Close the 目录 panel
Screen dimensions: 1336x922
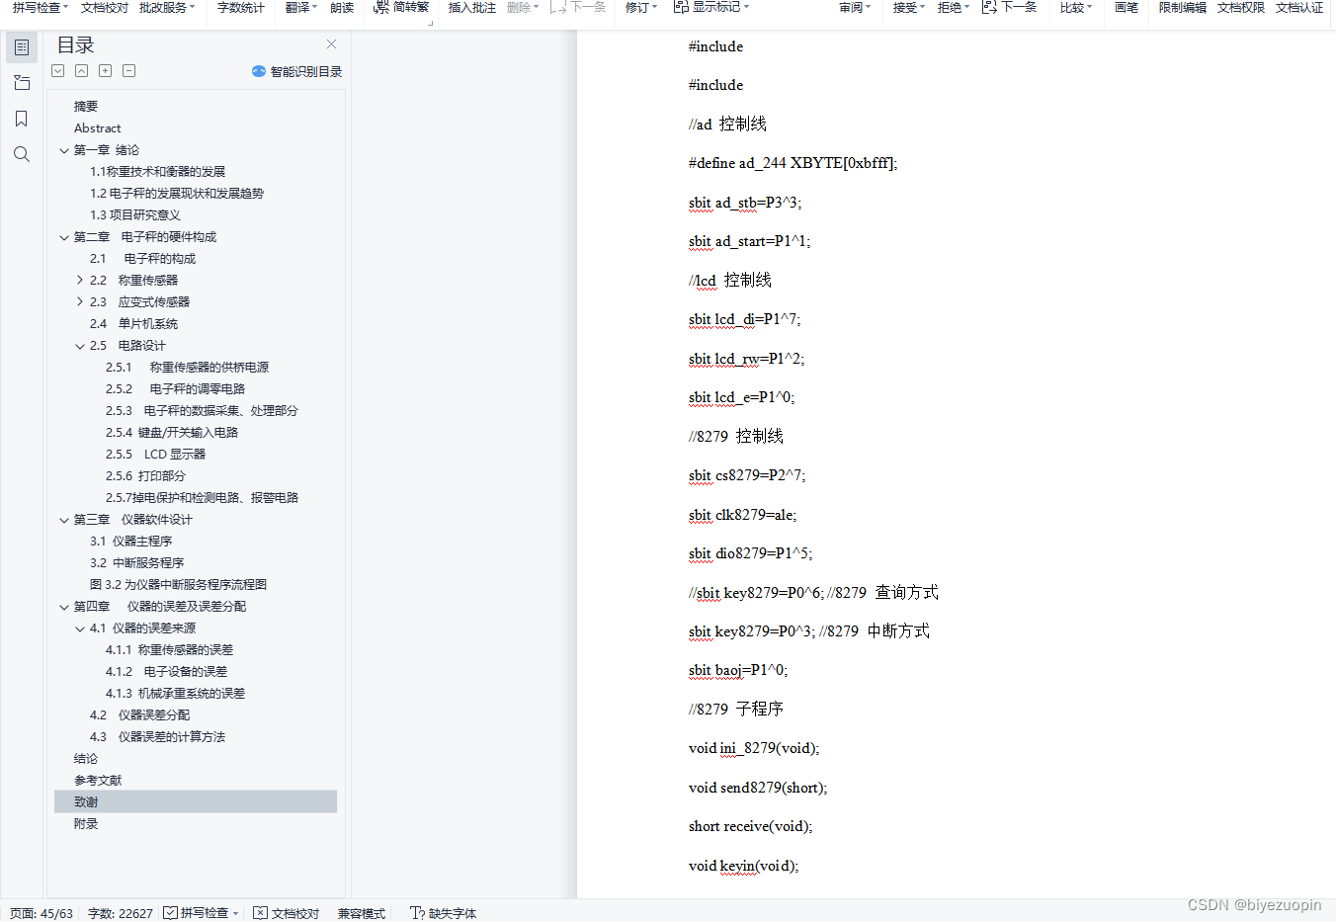click(x=332, y=44)
